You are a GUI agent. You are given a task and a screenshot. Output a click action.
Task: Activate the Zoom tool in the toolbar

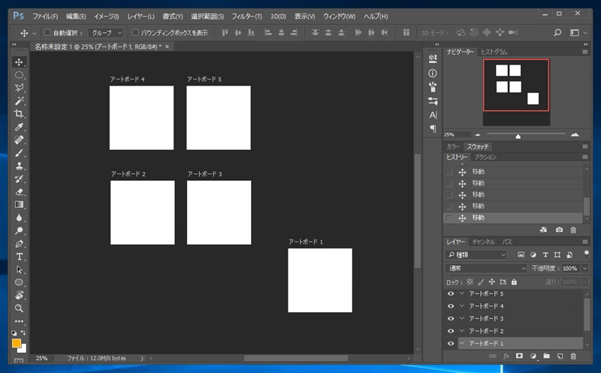[20, 308]
